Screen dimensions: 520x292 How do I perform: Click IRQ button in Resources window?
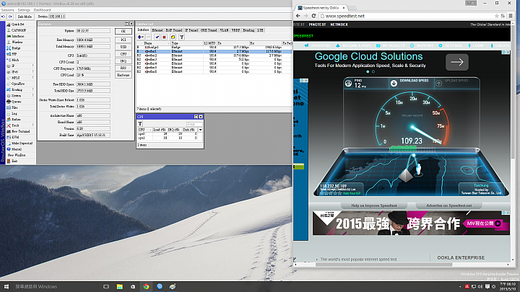coord(123,61)
